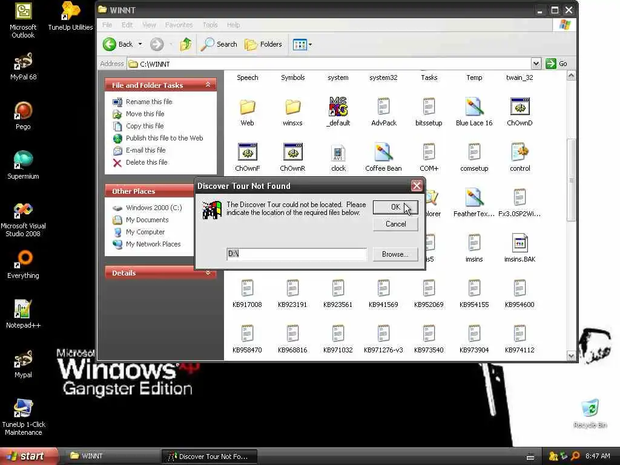Select the AdvPack text file
The image size is (620, 465).
click(383, 112)
